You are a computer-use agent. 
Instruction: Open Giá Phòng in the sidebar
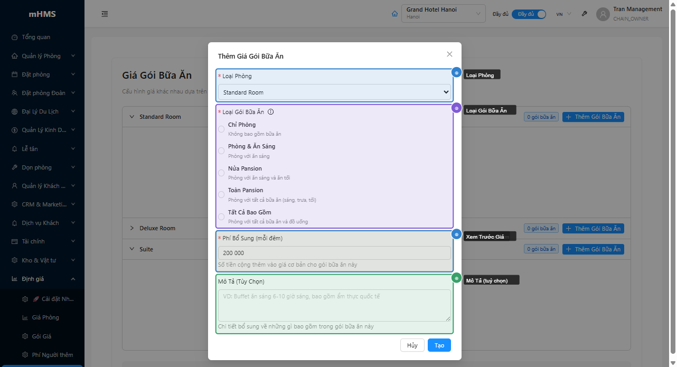[x=45, y=318]
